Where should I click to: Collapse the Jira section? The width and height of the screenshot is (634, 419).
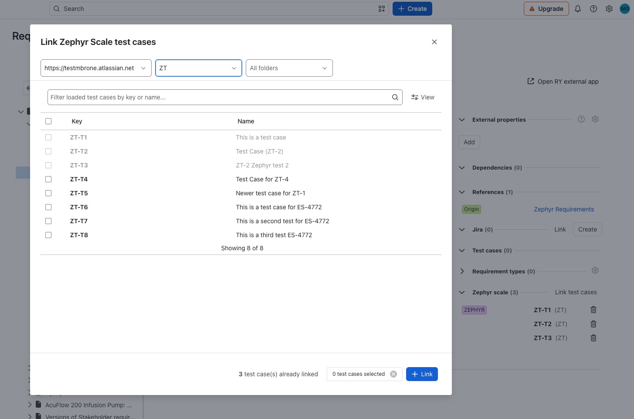(x=462, y=229)
